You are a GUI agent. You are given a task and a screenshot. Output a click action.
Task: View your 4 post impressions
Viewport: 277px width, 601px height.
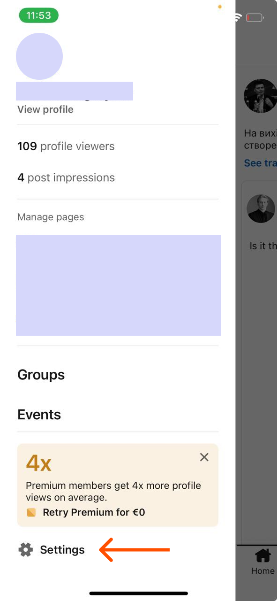click(66, 177)
